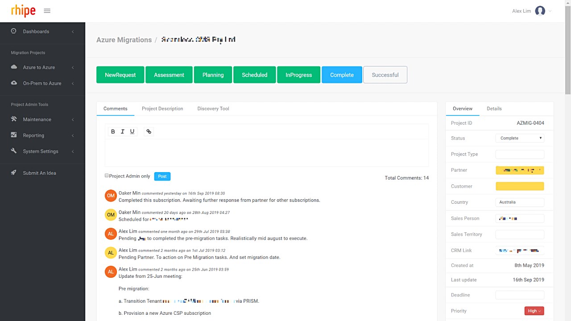Expand the Reporting submenu chevron
This screenshot has height=321, width=571.
pos(73,136)
